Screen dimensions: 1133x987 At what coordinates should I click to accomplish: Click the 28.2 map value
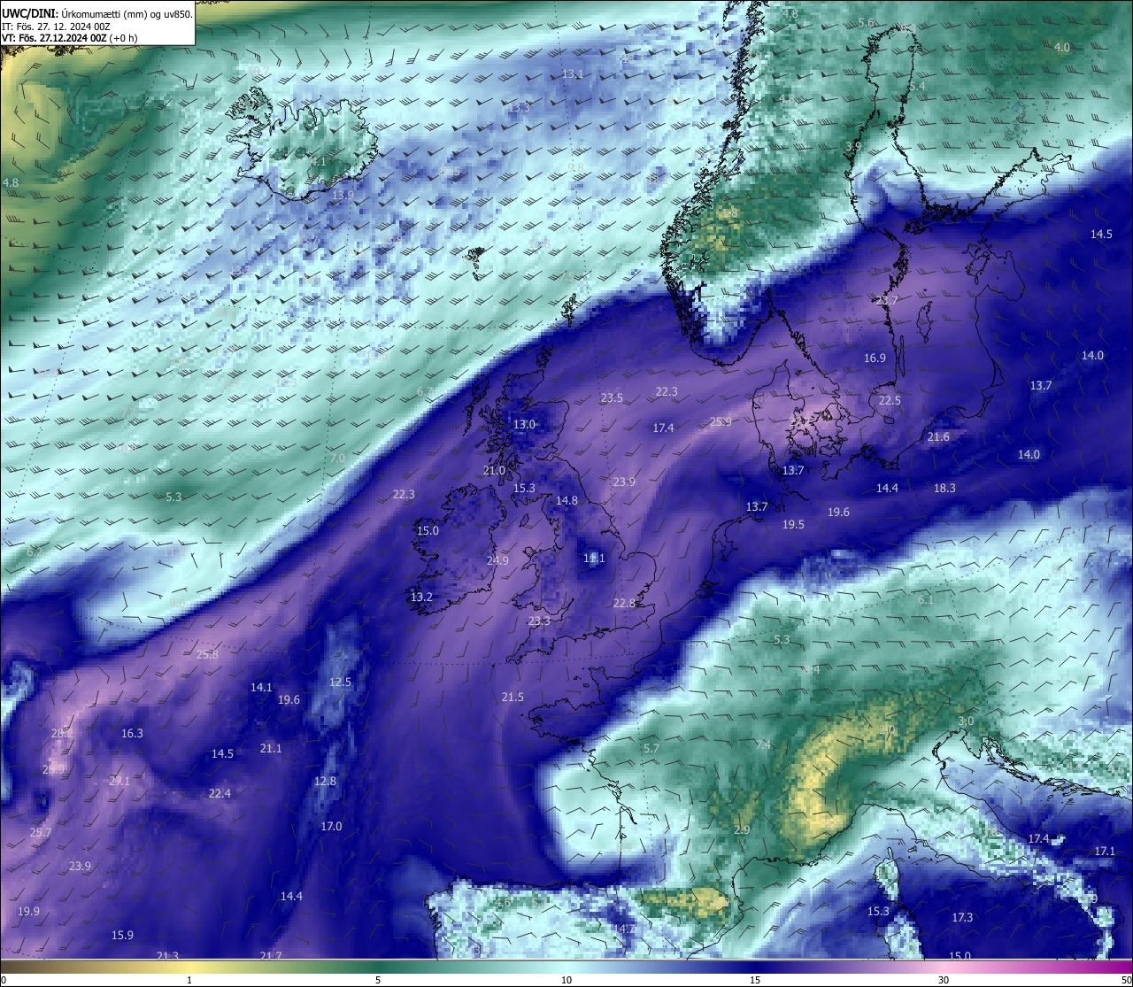tap(61, 733)
